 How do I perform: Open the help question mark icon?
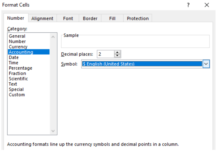[188, 5]
